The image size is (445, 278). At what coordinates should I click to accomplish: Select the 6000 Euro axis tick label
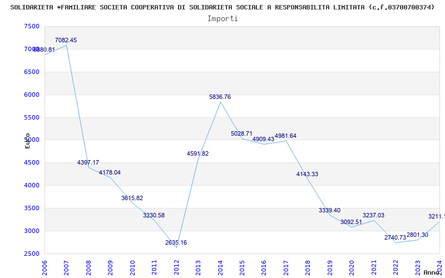pos(32,95)
